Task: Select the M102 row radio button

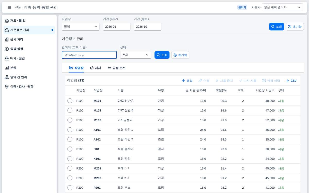Action: tap(70, 110)
